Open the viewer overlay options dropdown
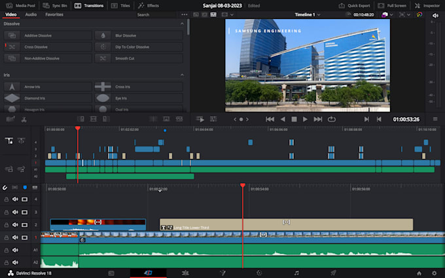This screenshot has height=278, width=445. coord(408,14)
